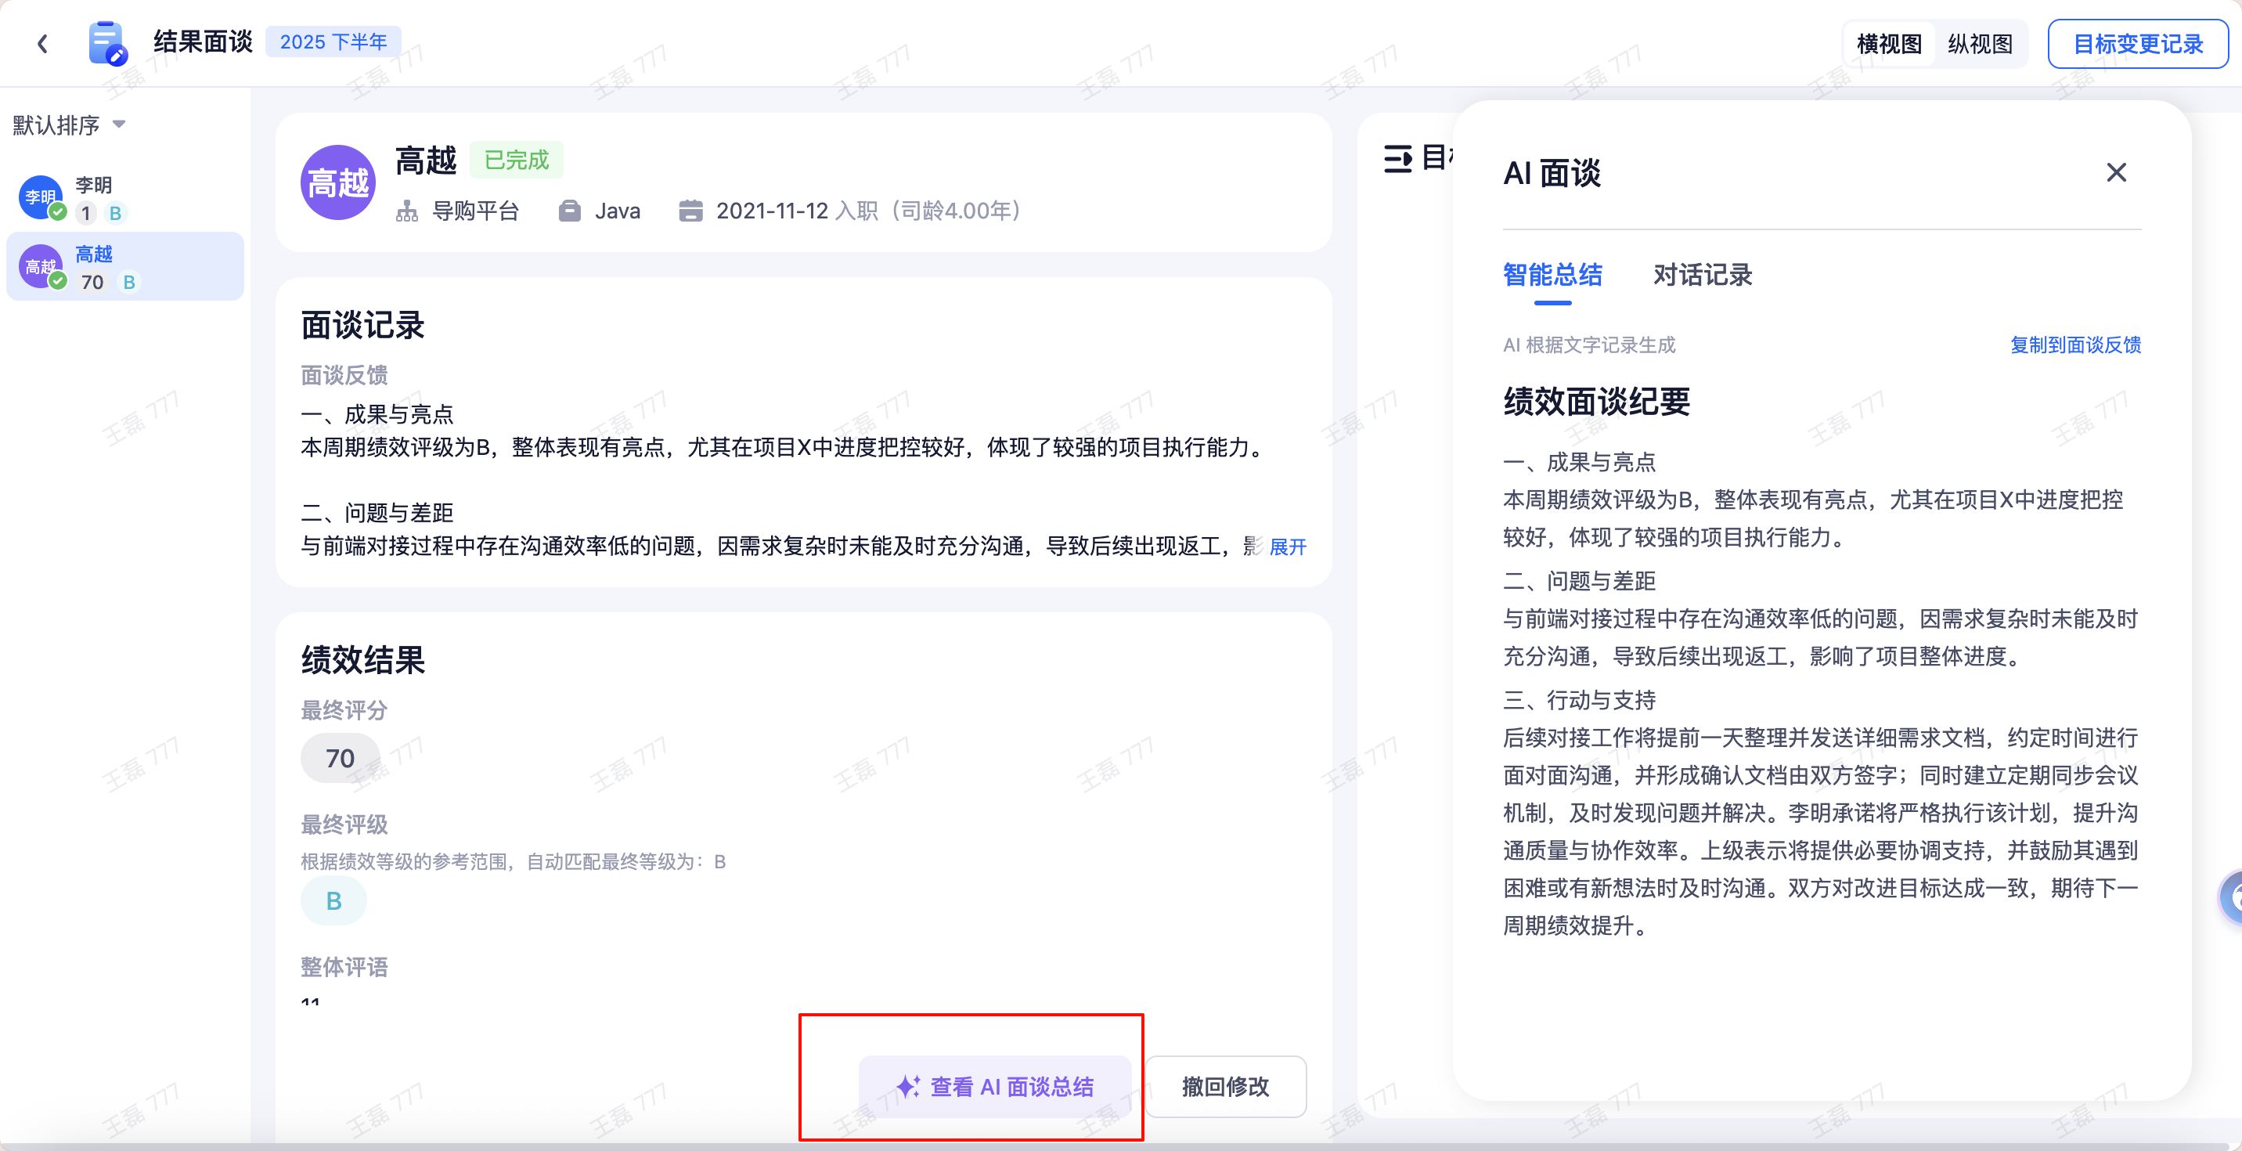Click the 撤回修改 button
This screenshot has width=2242, height=1151.
click(x=1225, y=1086)
